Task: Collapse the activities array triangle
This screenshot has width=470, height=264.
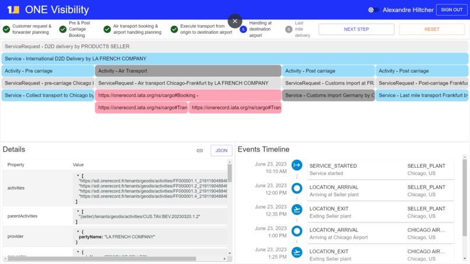Action: click(78, 175)
